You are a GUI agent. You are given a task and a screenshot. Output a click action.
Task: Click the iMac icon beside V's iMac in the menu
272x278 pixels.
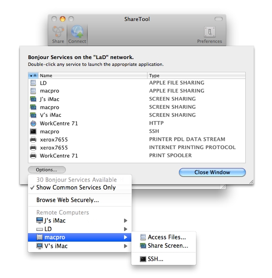click(x=39, y=246)
